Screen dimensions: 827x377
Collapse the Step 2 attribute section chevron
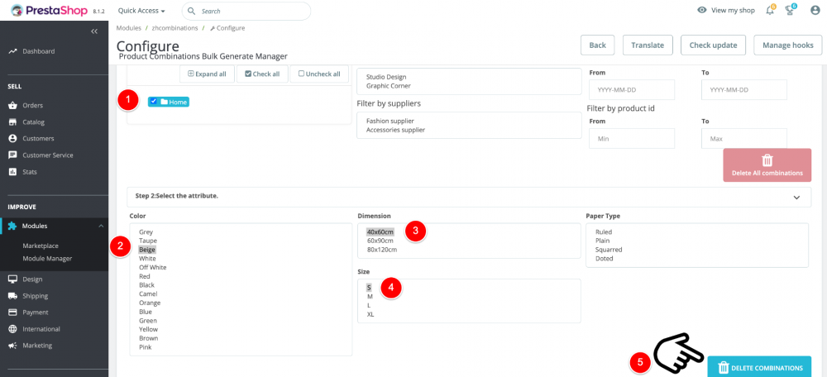(x=796, y=197)
